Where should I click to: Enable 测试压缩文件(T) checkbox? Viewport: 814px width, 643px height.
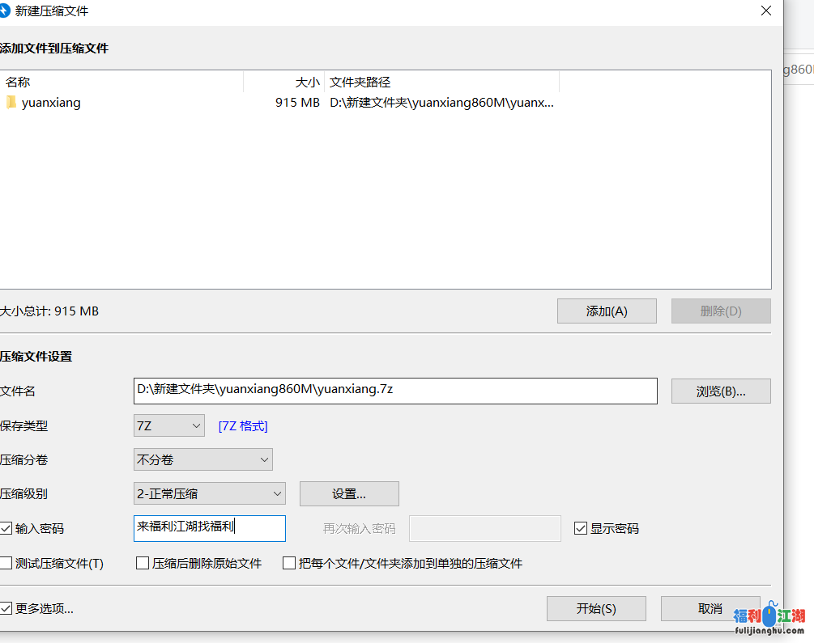[6, 564]
